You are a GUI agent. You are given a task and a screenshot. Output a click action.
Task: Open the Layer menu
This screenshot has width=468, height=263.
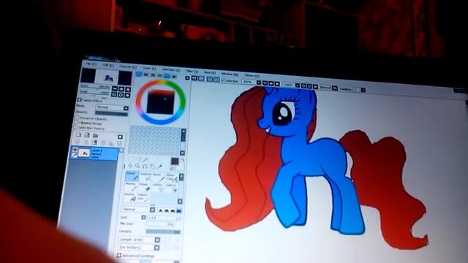[x=149, y=68]
